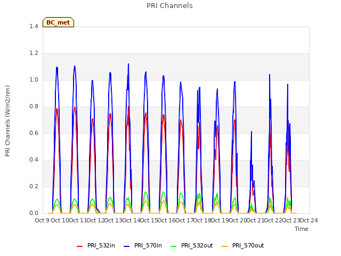Click the 0.6 y-axis tick label
Viewport: 341px width, 256px height.
pyautogui.click(x=34, y=133)
